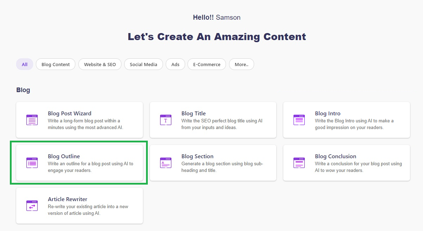
Task: Open the Website & SEO category
Action: [100, 64]
